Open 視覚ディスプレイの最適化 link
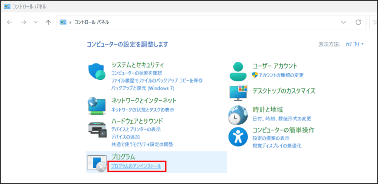 point(277,146)
